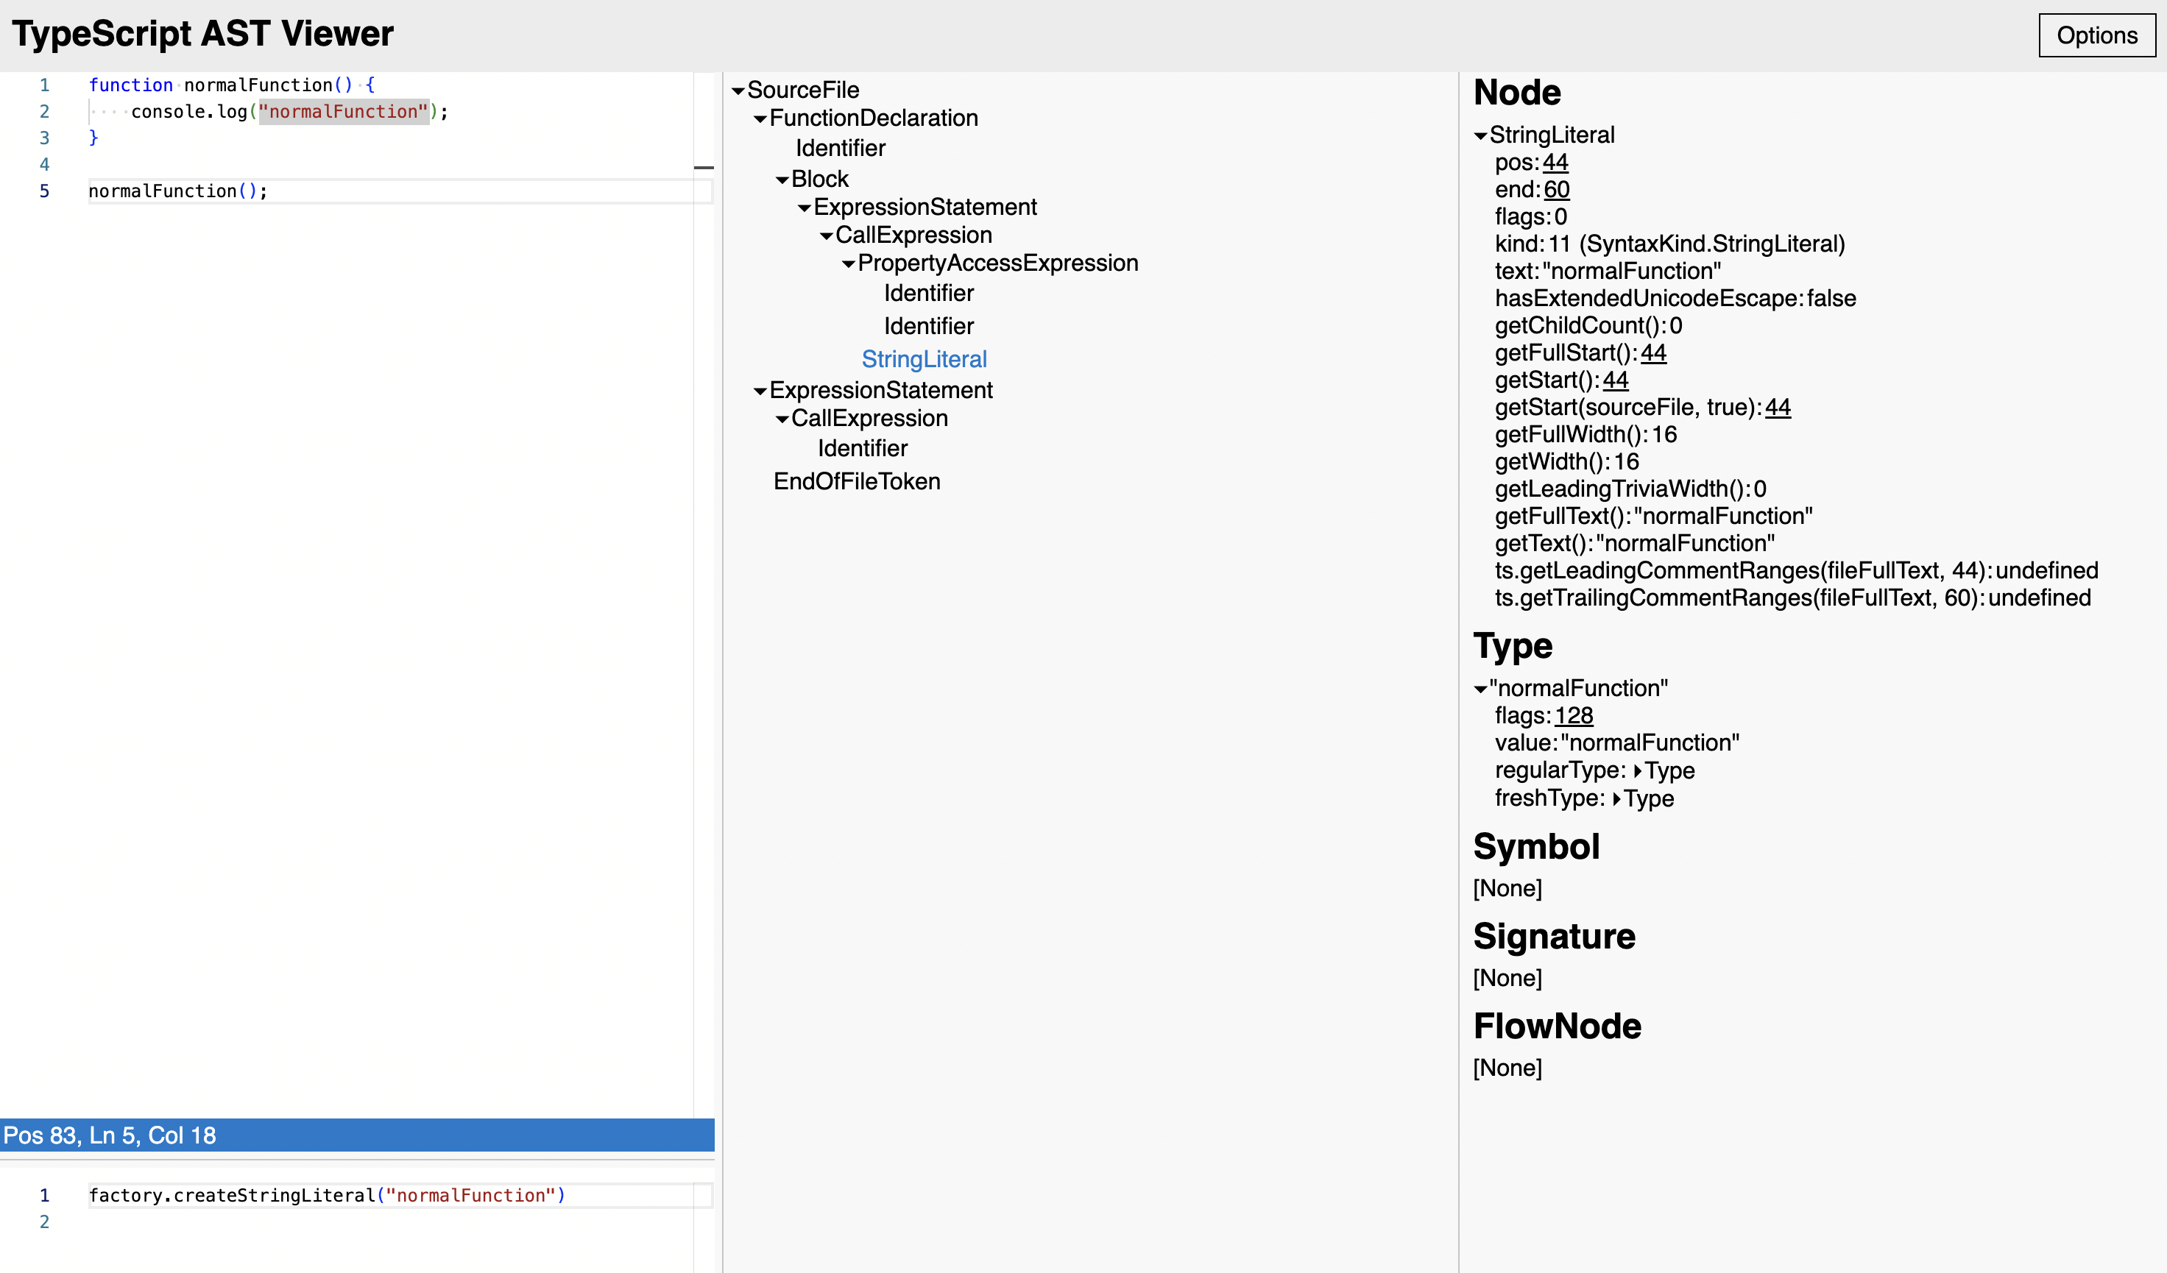
Task: Click the getLeadingTriviaWidth(): 0 row
Action: [x=1630, y=489]
